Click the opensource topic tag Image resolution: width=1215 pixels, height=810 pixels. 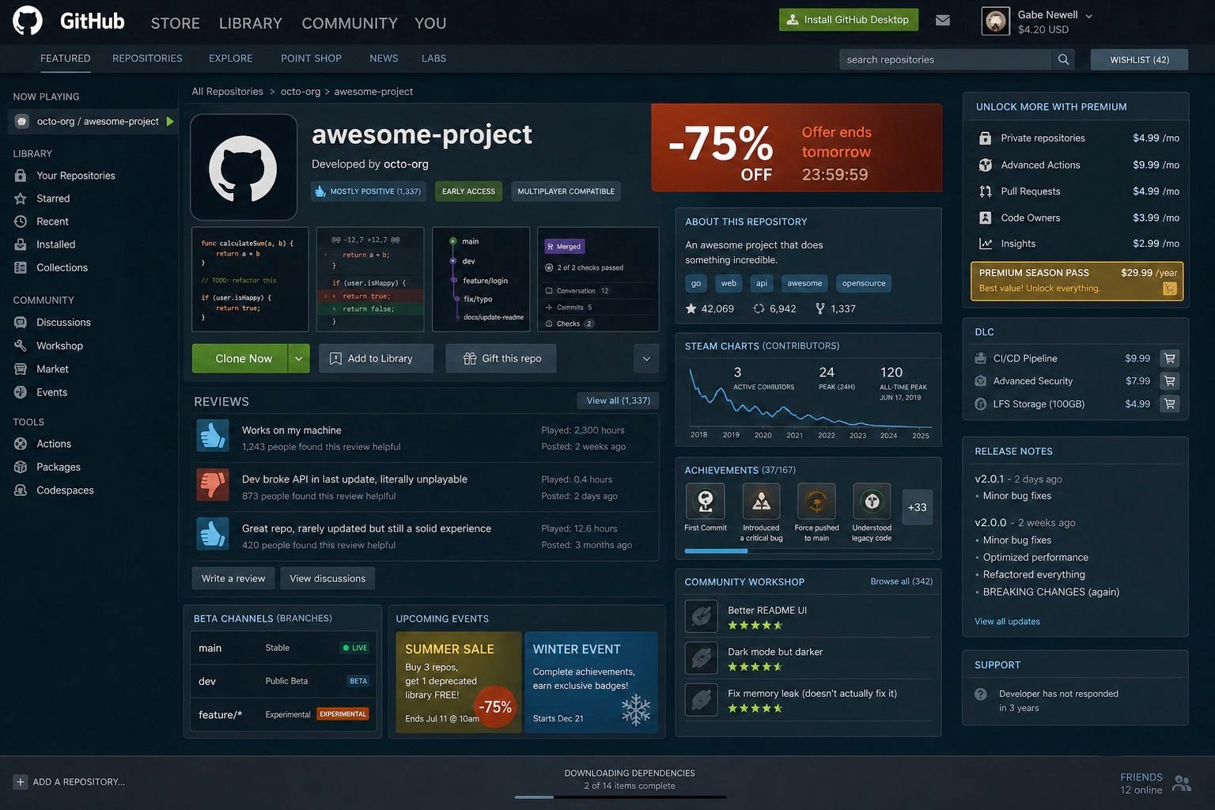click(x=864, y=283)
